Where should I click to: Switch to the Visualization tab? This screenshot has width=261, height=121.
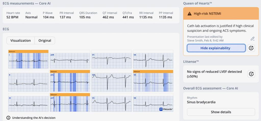pyautogui.click(x=20, y=41)
